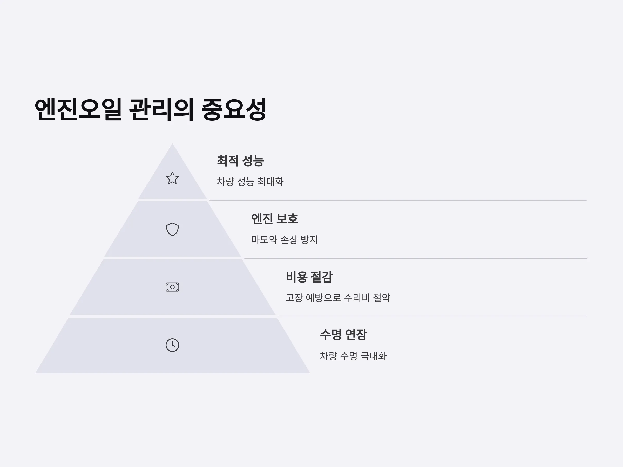
Task: Select the second pyramid tier shape
Action: (x=172, y=229)
